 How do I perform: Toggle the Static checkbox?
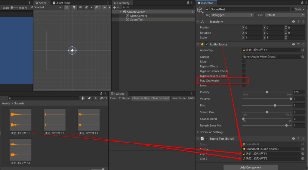(292, 9)
